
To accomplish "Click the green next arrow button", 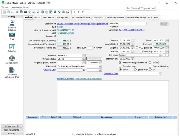I will click(x=166, y=24).
